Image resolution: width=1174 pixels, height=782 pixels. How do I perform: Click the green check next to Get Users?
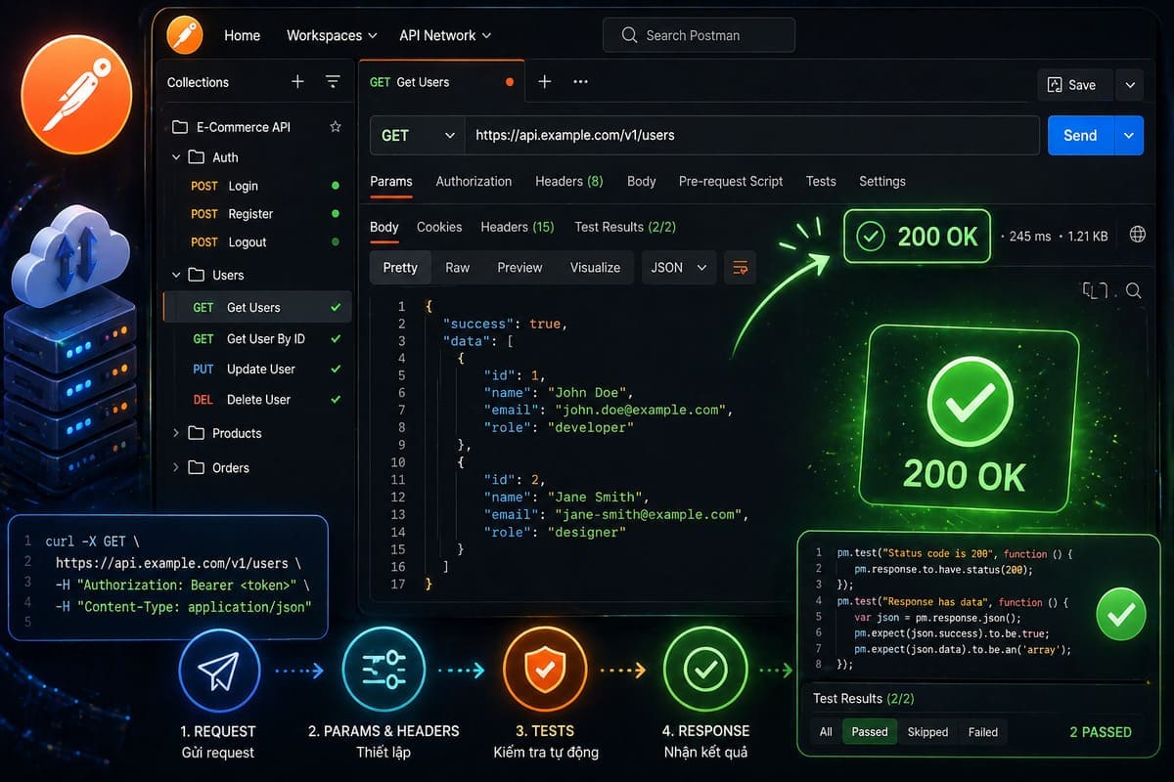(x=336, y=308)
